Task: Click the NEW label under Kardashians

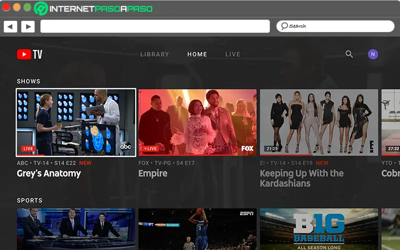Action: 322,163
